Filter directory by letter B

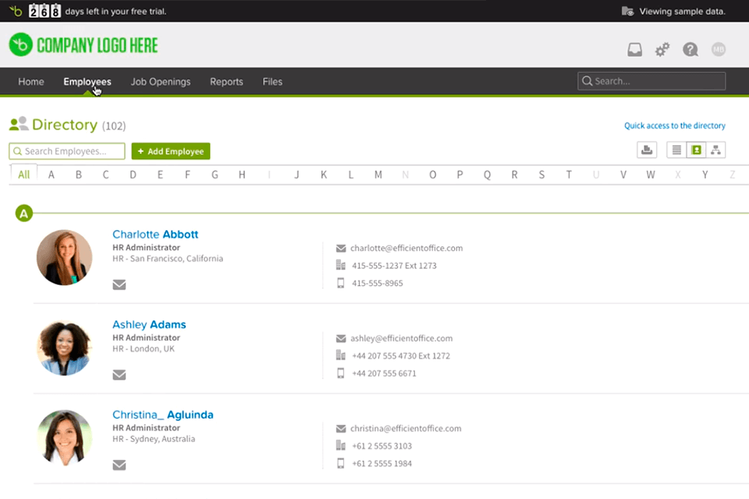(78, 175)
